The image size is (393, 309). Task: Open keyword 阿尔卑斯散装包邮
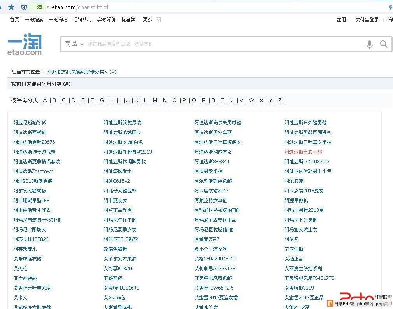pyautogui.click(x=213, y=181)
